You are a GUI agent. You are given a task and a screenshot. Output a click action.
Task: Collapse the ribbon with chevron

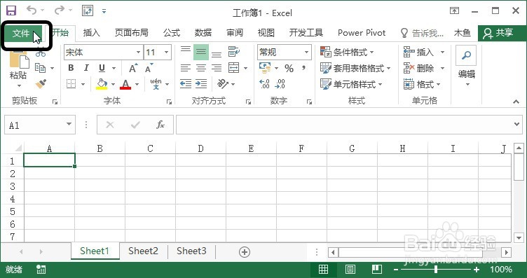[x=516, y=102]
